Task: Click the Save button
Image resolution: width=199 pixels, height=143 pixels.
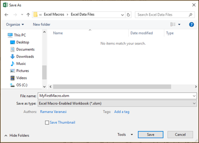Action: coord(151,135)
